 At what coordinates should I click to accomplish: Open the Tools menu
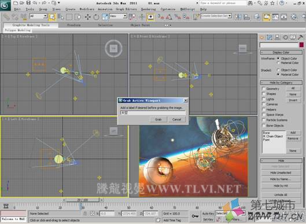tap(30, 9)
